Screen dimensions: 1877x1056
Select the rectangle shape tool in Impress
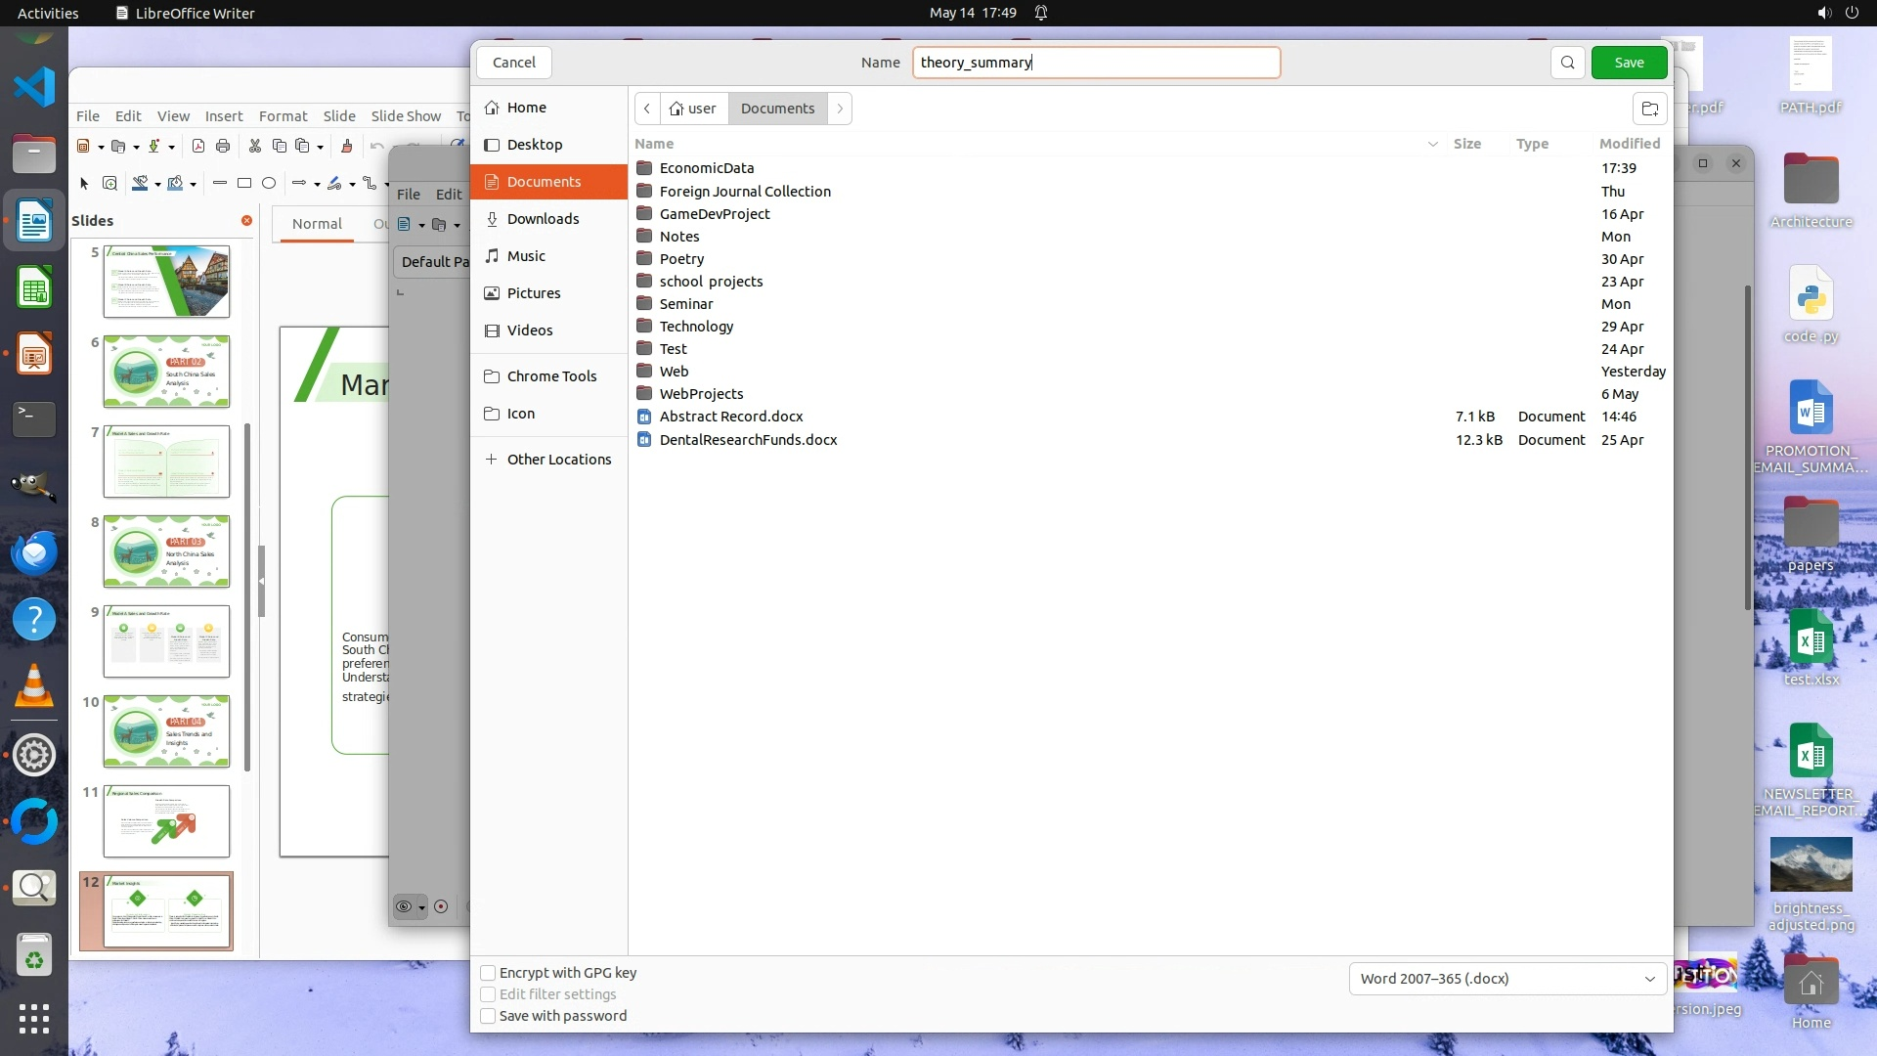(x=244, y=183)
